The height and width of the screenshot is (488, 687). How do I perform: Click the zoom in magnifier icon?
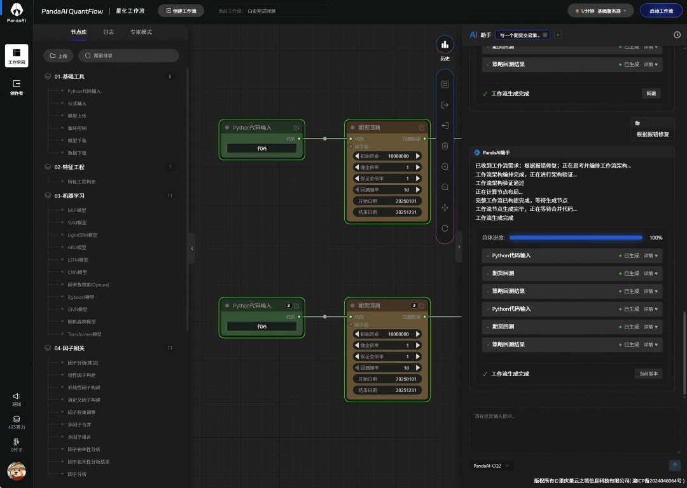(445, 166)
